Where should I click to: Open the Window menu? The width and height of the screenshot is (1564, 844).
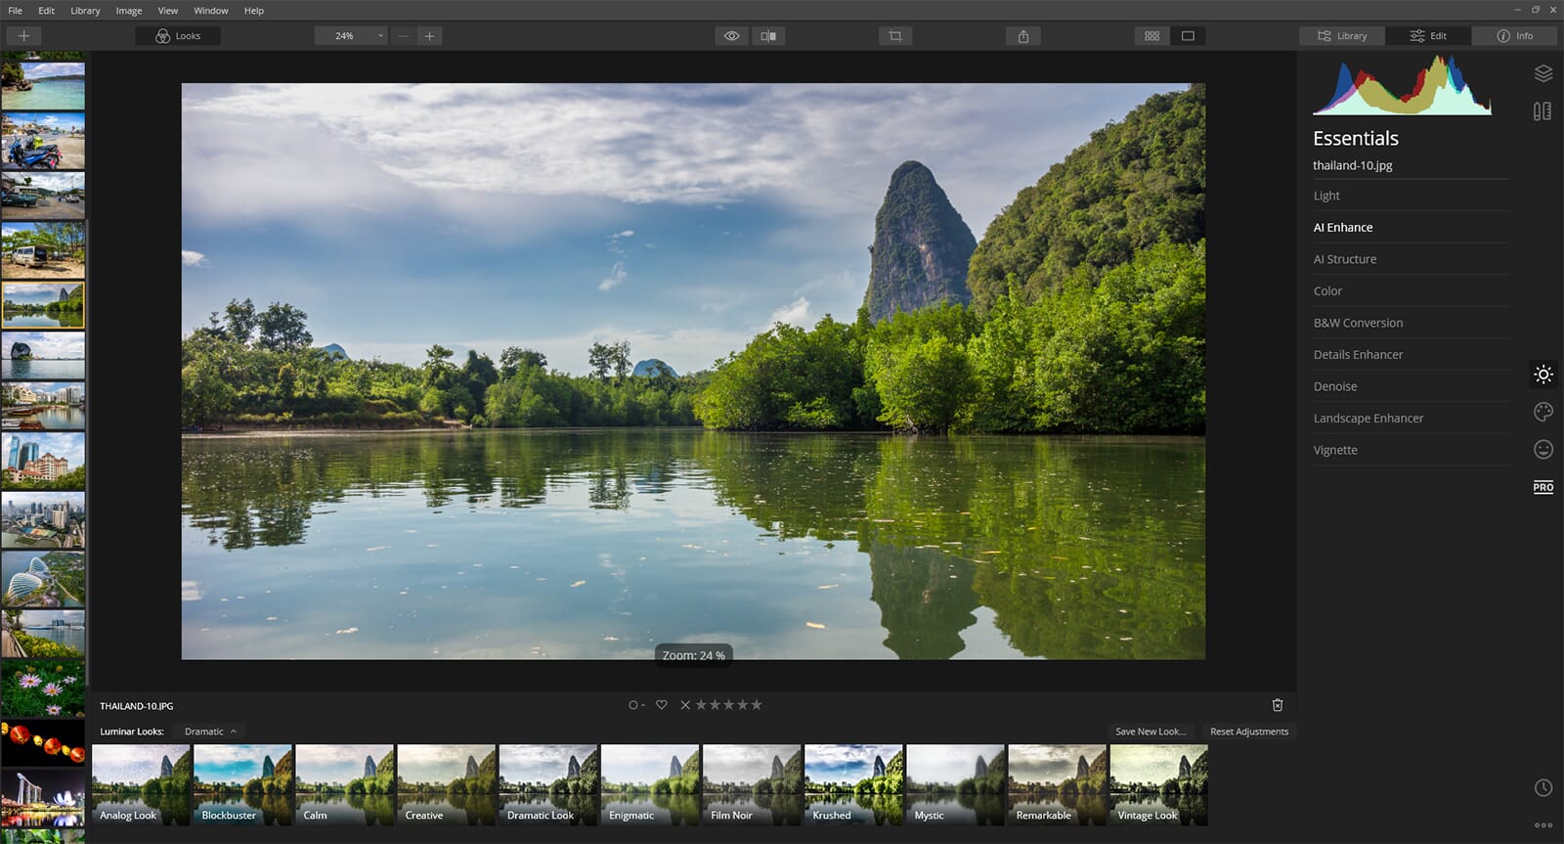[x=211, y=11]
